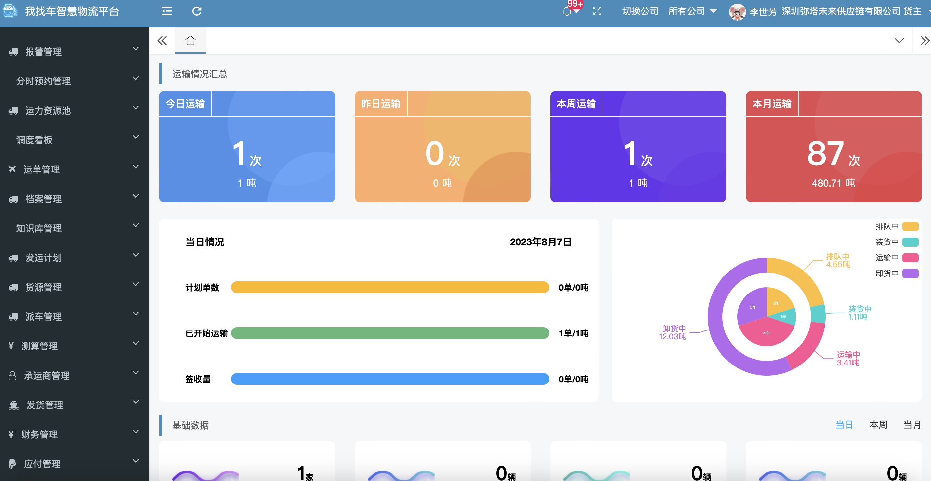Click the refresh page icon
931x481 pixels.
point(197,11)
